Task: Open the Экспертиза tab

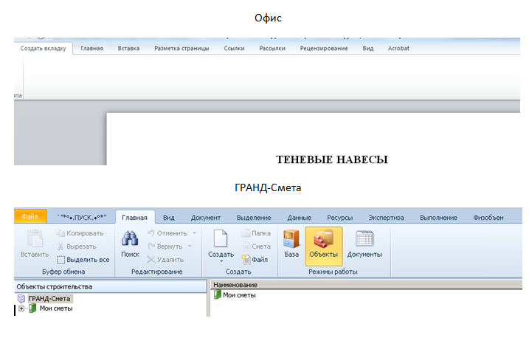Action: coord(386,218)
